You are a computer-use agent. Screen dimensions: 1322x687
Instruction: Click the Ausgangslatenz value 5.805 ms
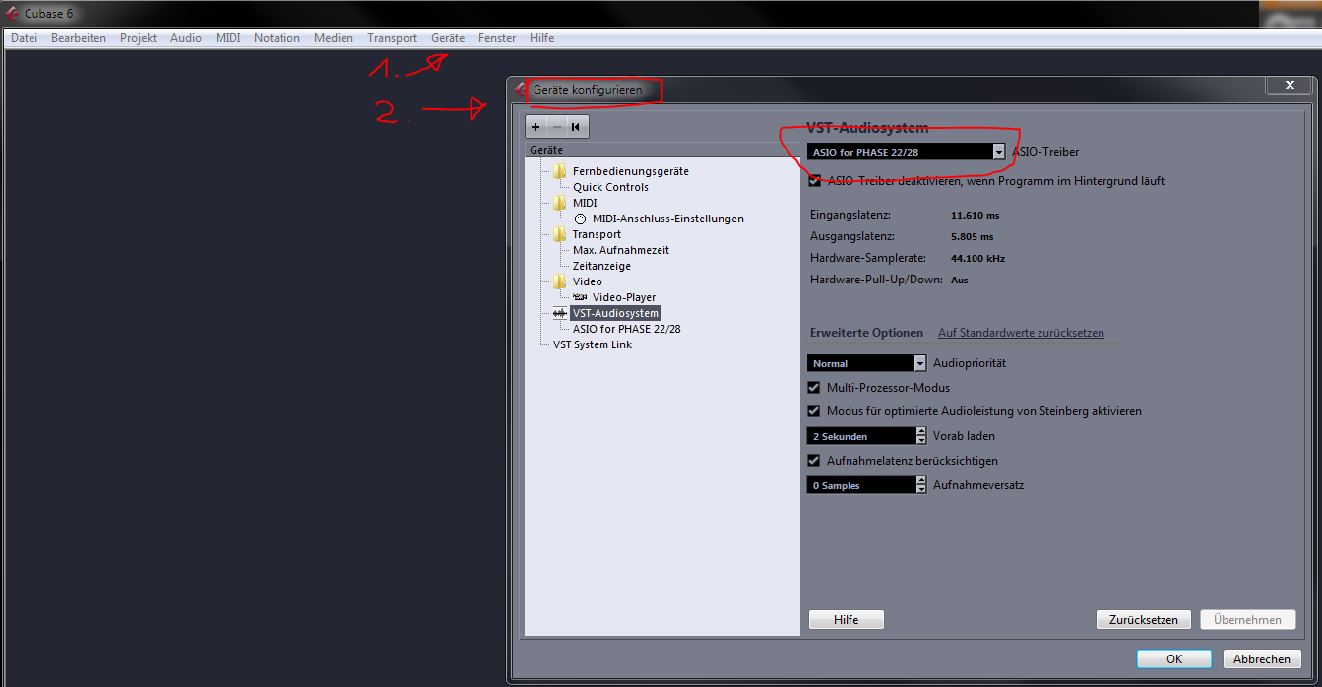coord(972,236)
